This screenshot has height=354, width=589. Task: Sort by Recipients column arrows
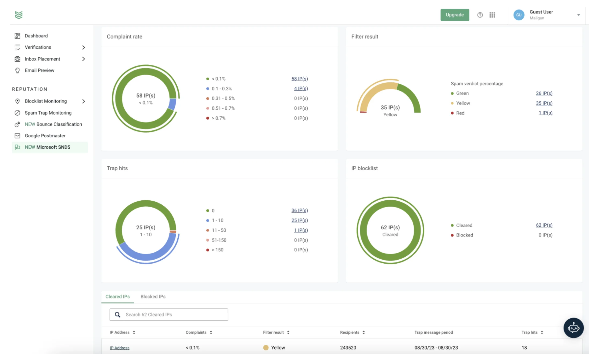pos(364,333)
